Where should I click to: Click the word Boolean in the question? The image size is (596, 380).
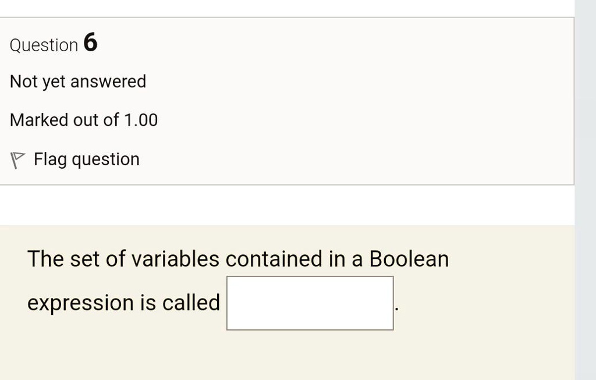coord(409,259)
